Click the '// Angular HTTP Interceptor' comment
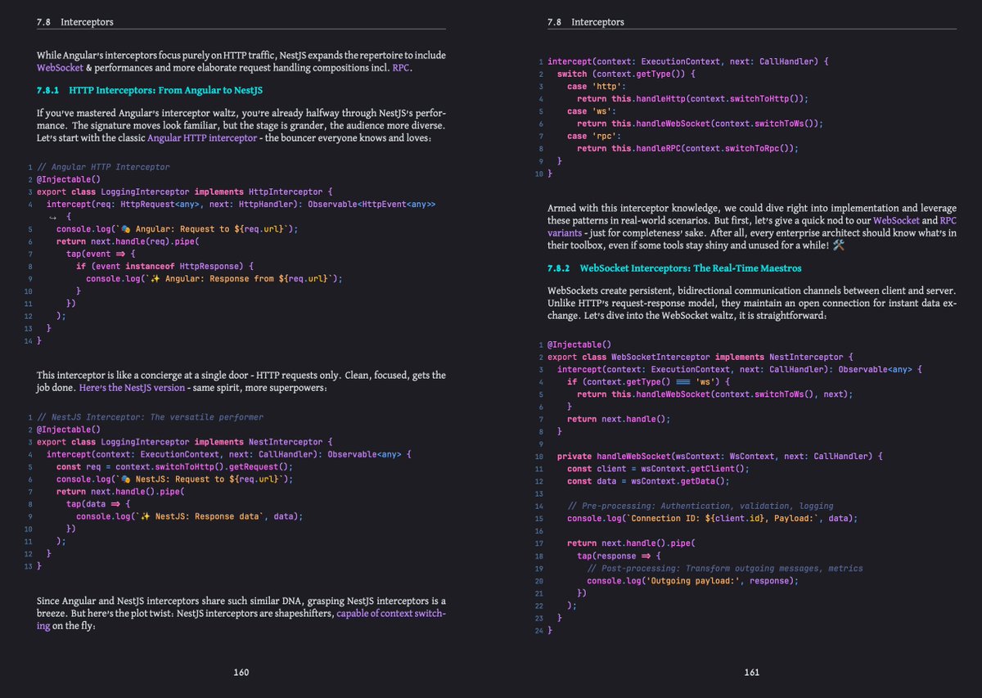This screenshot has width=982, height=698. tap(104, 167)
